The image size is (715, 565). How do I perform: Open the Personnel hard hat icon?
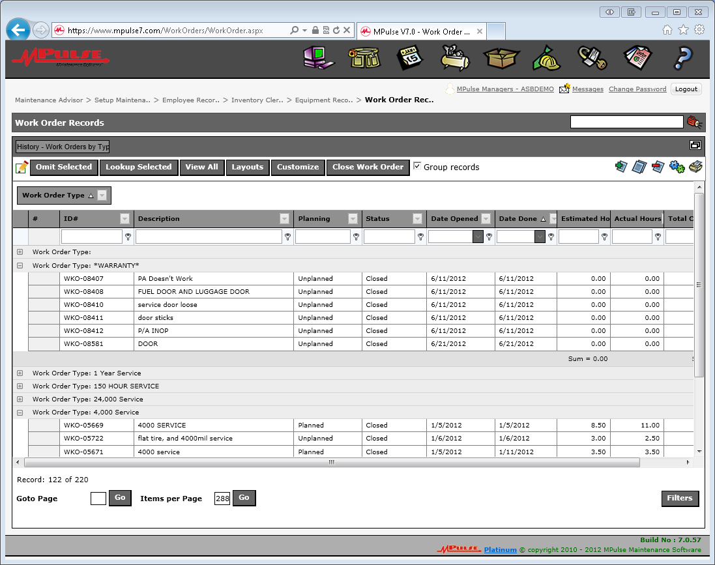pos(546,58)
